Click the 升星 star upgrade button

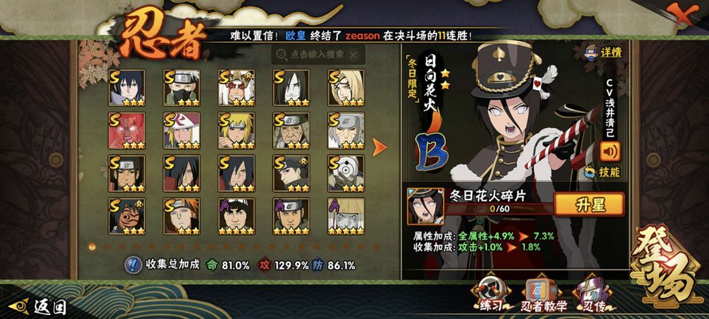pyautogui.click(x=589, y=205)
